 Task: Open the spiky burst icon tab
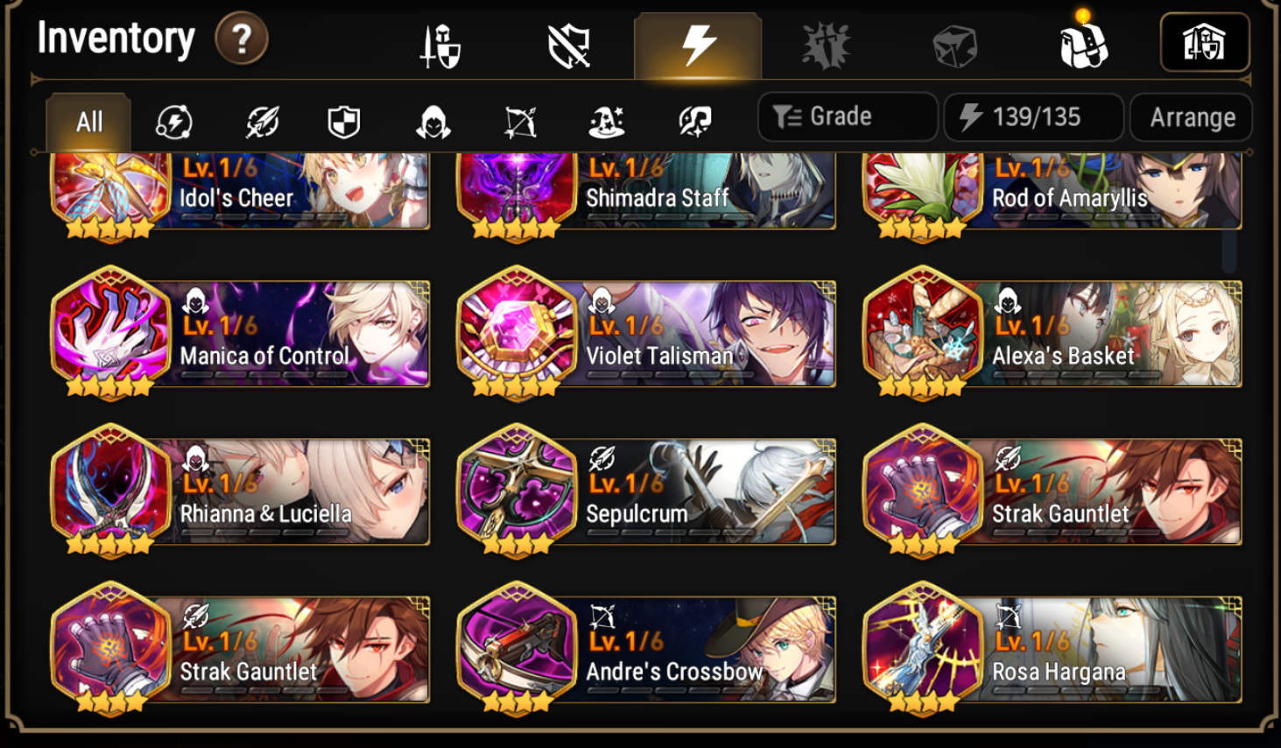pyautogui.click(x=826, y=46)
